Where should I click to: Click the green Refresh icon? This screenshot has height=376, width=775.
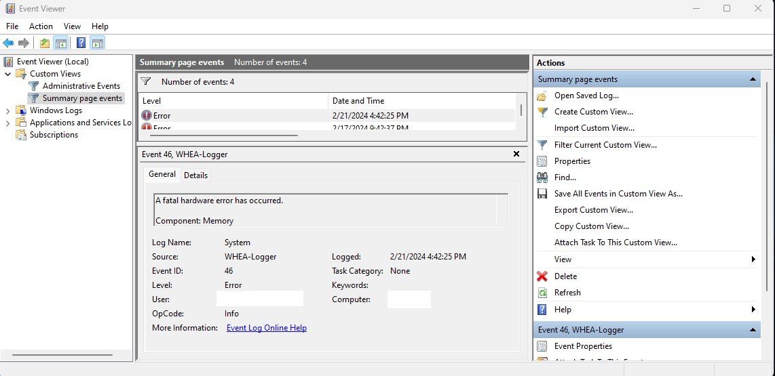[x=542, y=293]
